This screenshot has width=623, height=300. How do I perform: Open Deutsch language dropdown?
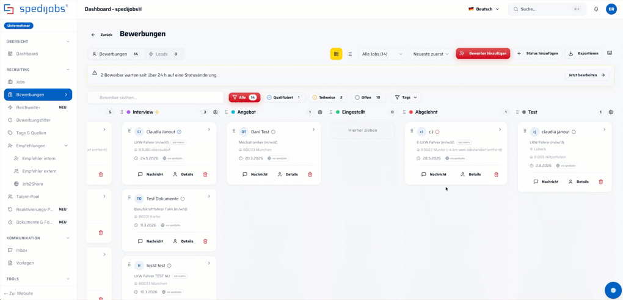click(484, 9)
